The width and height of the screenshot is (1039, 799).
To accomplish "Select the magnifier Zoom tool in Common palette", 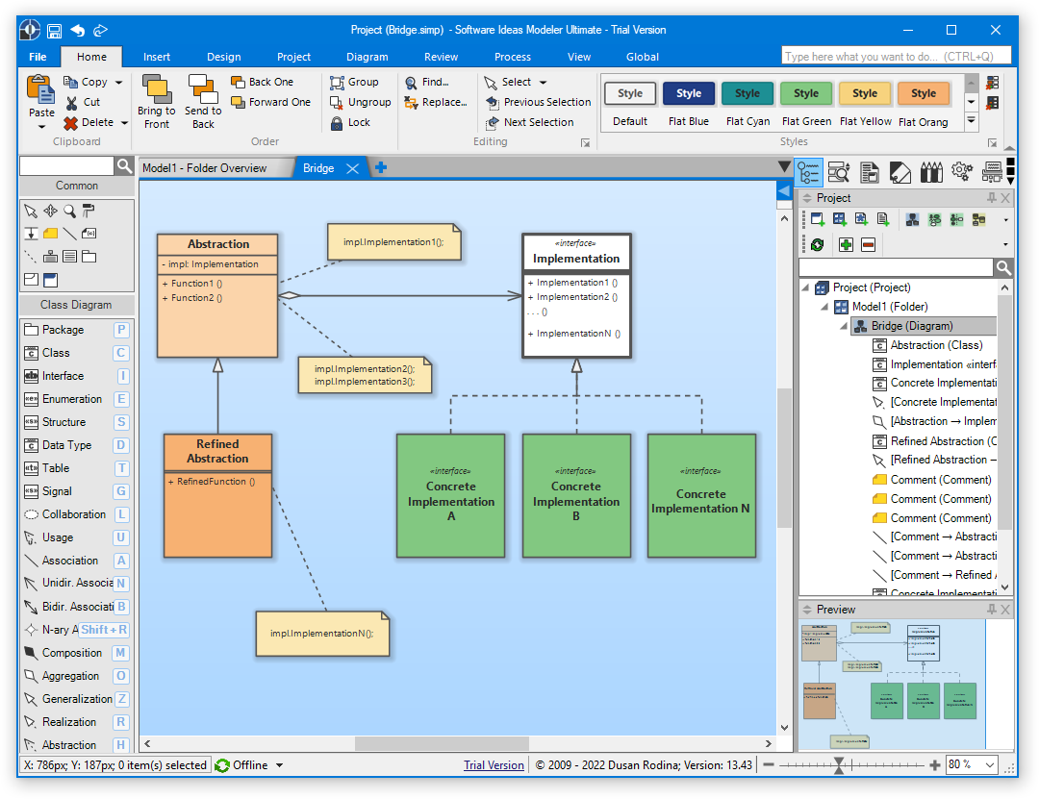I will [69, 211].
